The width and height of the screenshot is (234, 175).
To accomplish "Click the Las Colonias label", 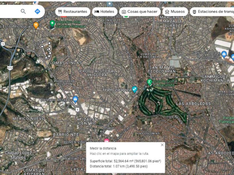I will click(148, 133).
